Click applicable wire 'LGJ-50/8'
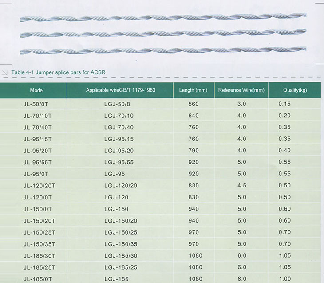This screenshot has width=324, height=283. pos(117,104)
